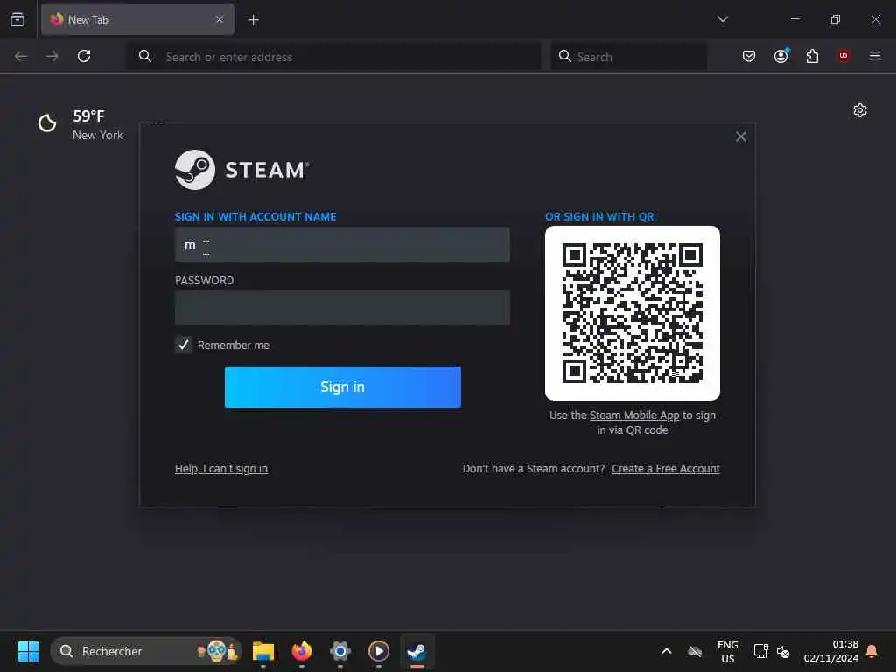The height and width of the screenshot is (672, 896).
Task: Open the Help, I can't sign in link
Action: [x=221, y=469]
